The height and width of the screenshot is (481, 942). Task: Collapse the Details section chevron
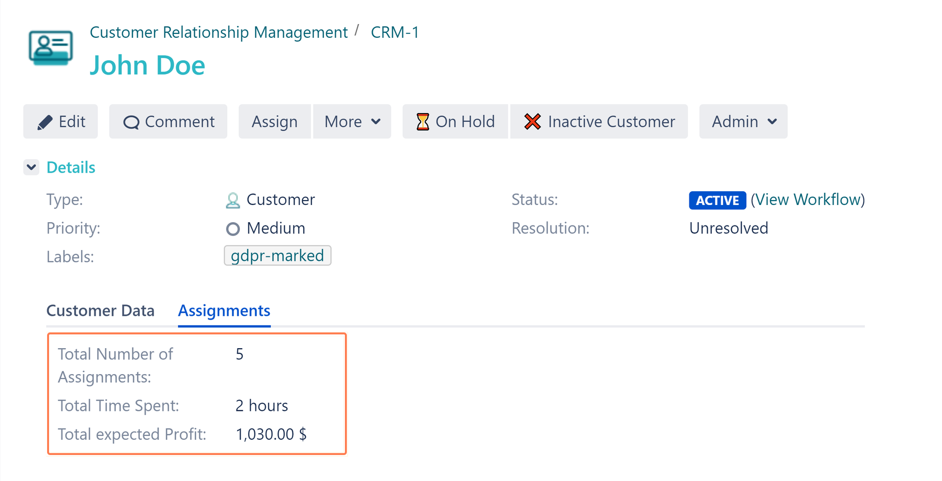click(31, 167)
